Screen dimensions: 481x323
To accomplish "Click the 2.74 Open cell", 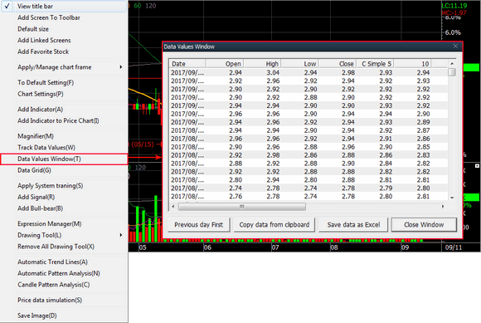I will (x=236, y=188).
